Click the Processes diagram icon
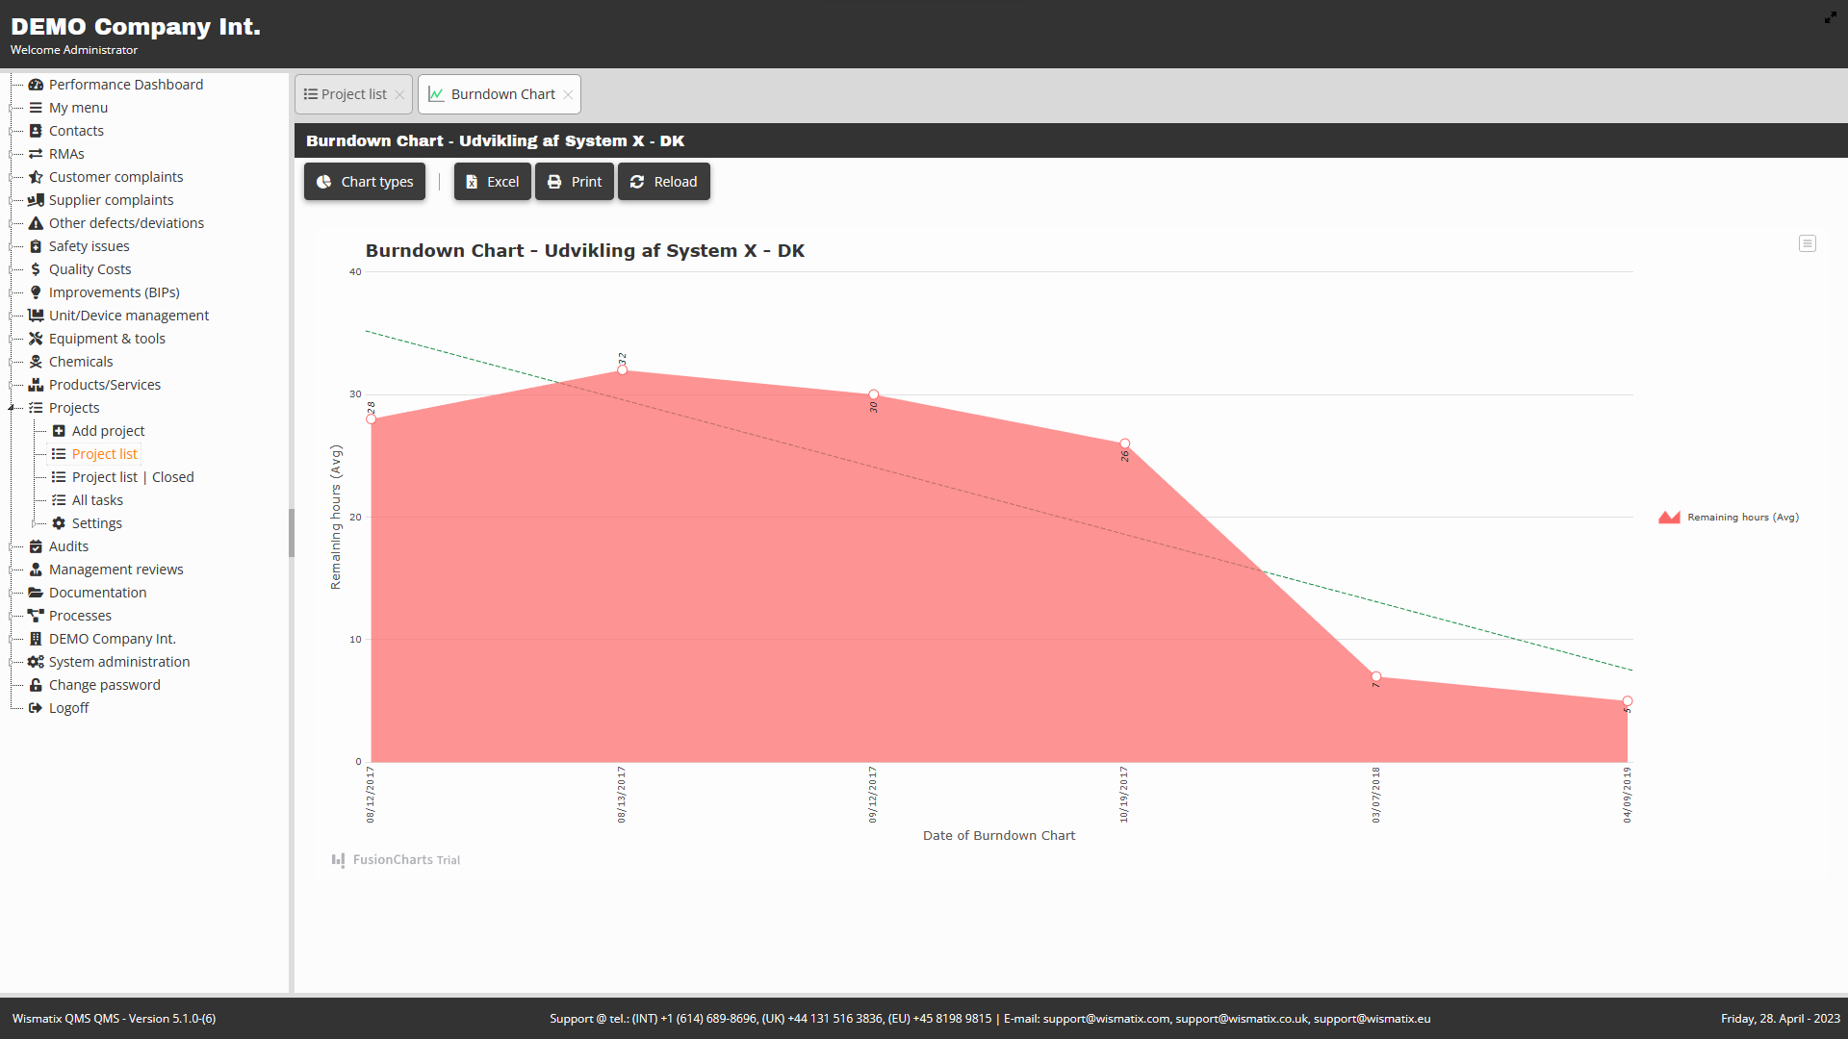Screen dimensions: 1848x1039 pyautogui.click(x=36, y=616)
